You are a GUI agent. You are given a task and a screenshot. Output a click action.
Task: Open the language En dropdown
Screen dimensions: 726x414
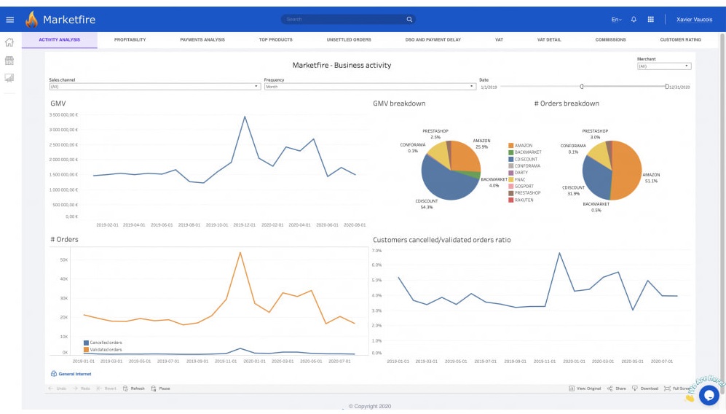click(x=616, y=20)
